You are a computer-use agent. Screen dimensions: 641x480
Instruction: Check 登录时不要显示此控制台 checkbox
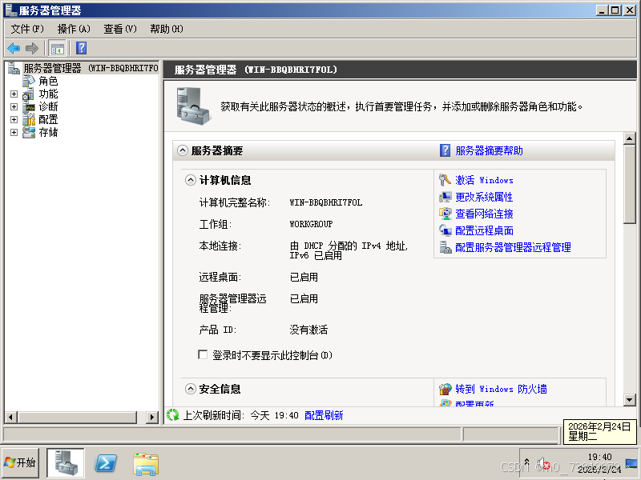[x=203, y=354]
